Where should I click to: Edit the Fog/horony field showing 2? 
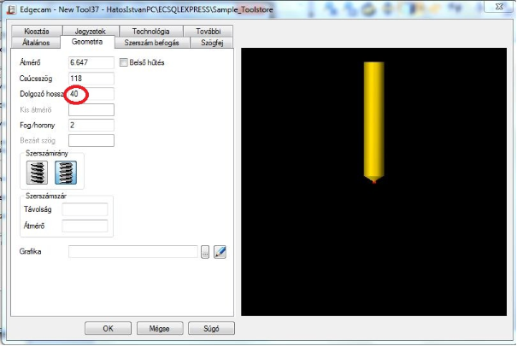coord(91,126)
